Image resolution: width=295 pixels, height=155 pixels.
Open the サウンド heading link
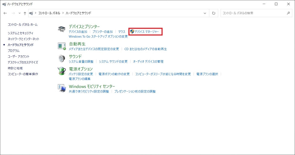75,57
